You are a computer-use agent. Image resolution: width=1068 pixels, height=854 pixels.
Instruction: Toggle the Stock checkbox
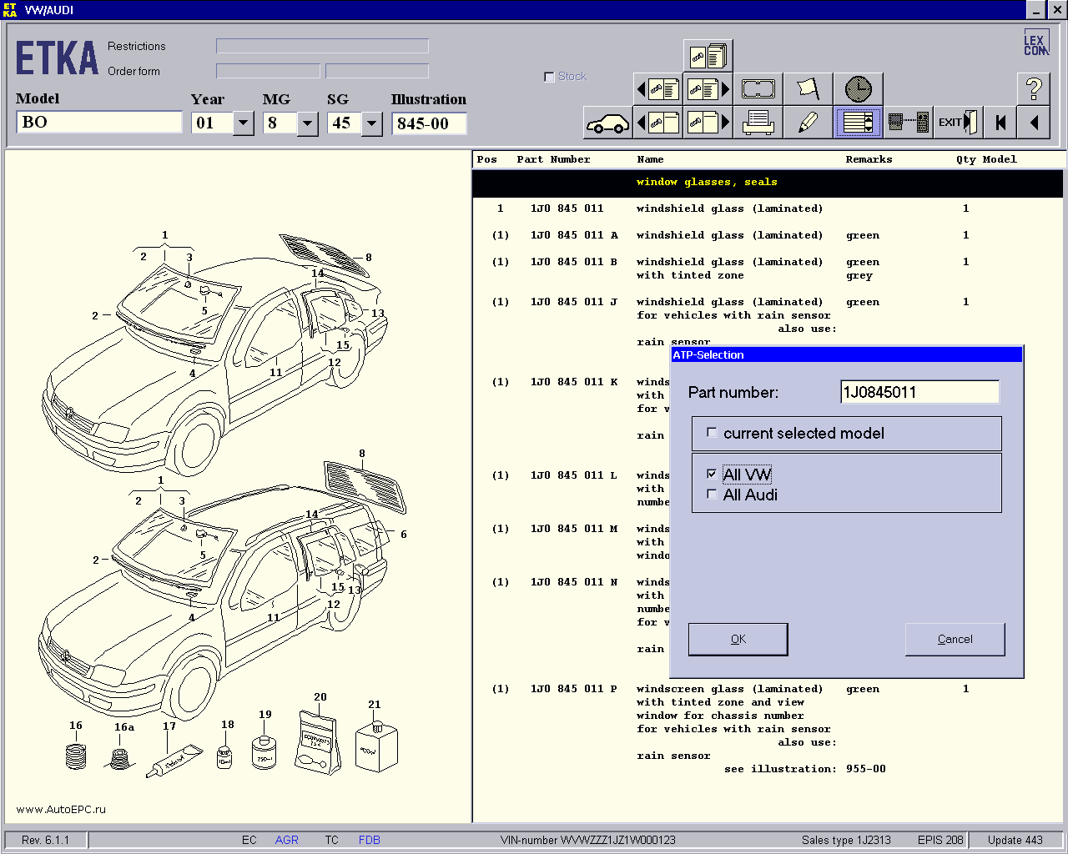(549, 77)
